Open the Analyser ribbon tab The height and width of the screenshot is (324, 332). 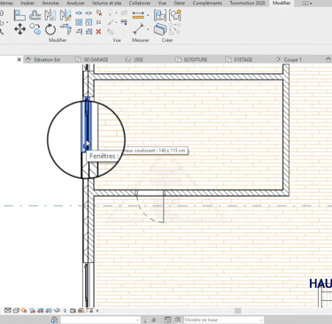(x=75, y=3)
